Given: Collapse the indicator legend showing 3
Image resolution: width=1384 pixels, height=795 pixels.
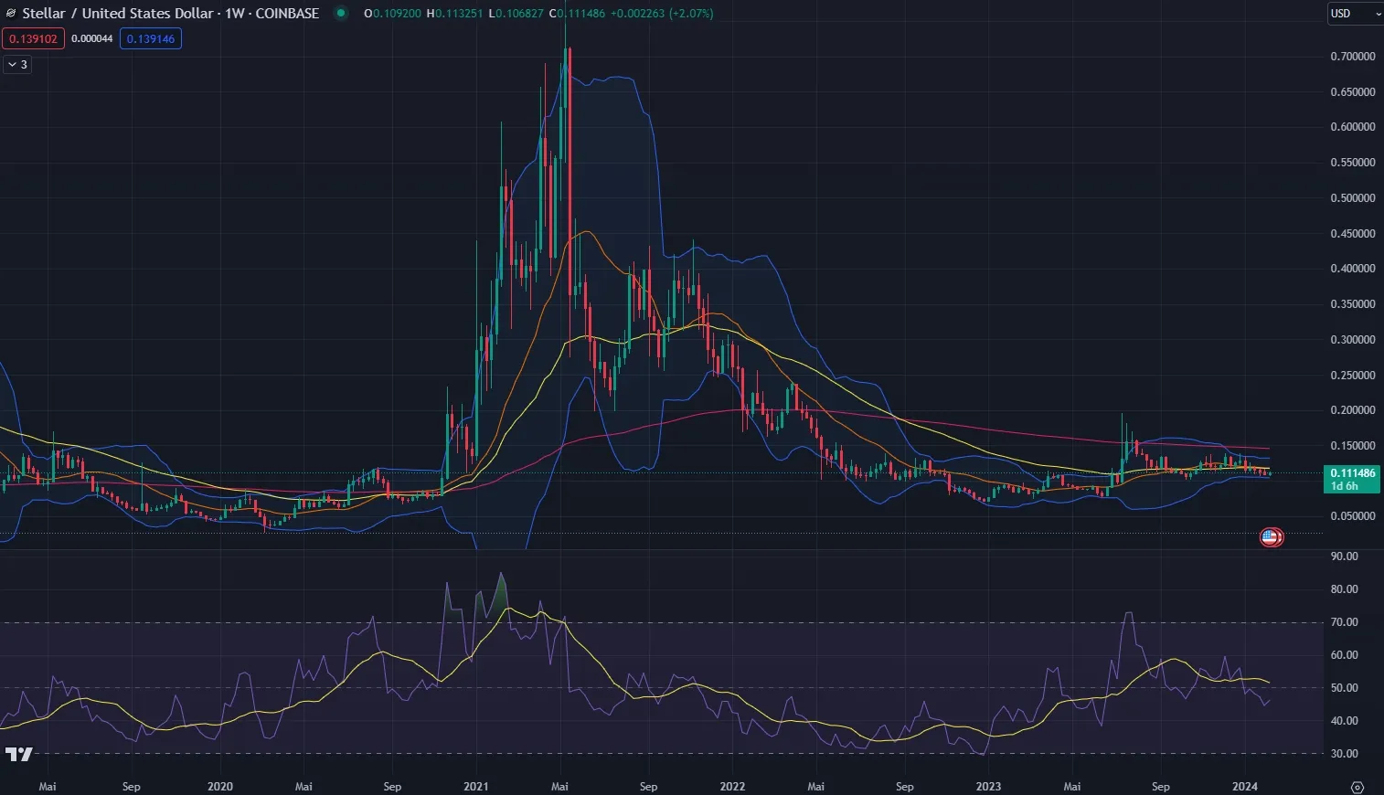Looking at the screenshot, I should pyautogui.click(x=17, y=65).
